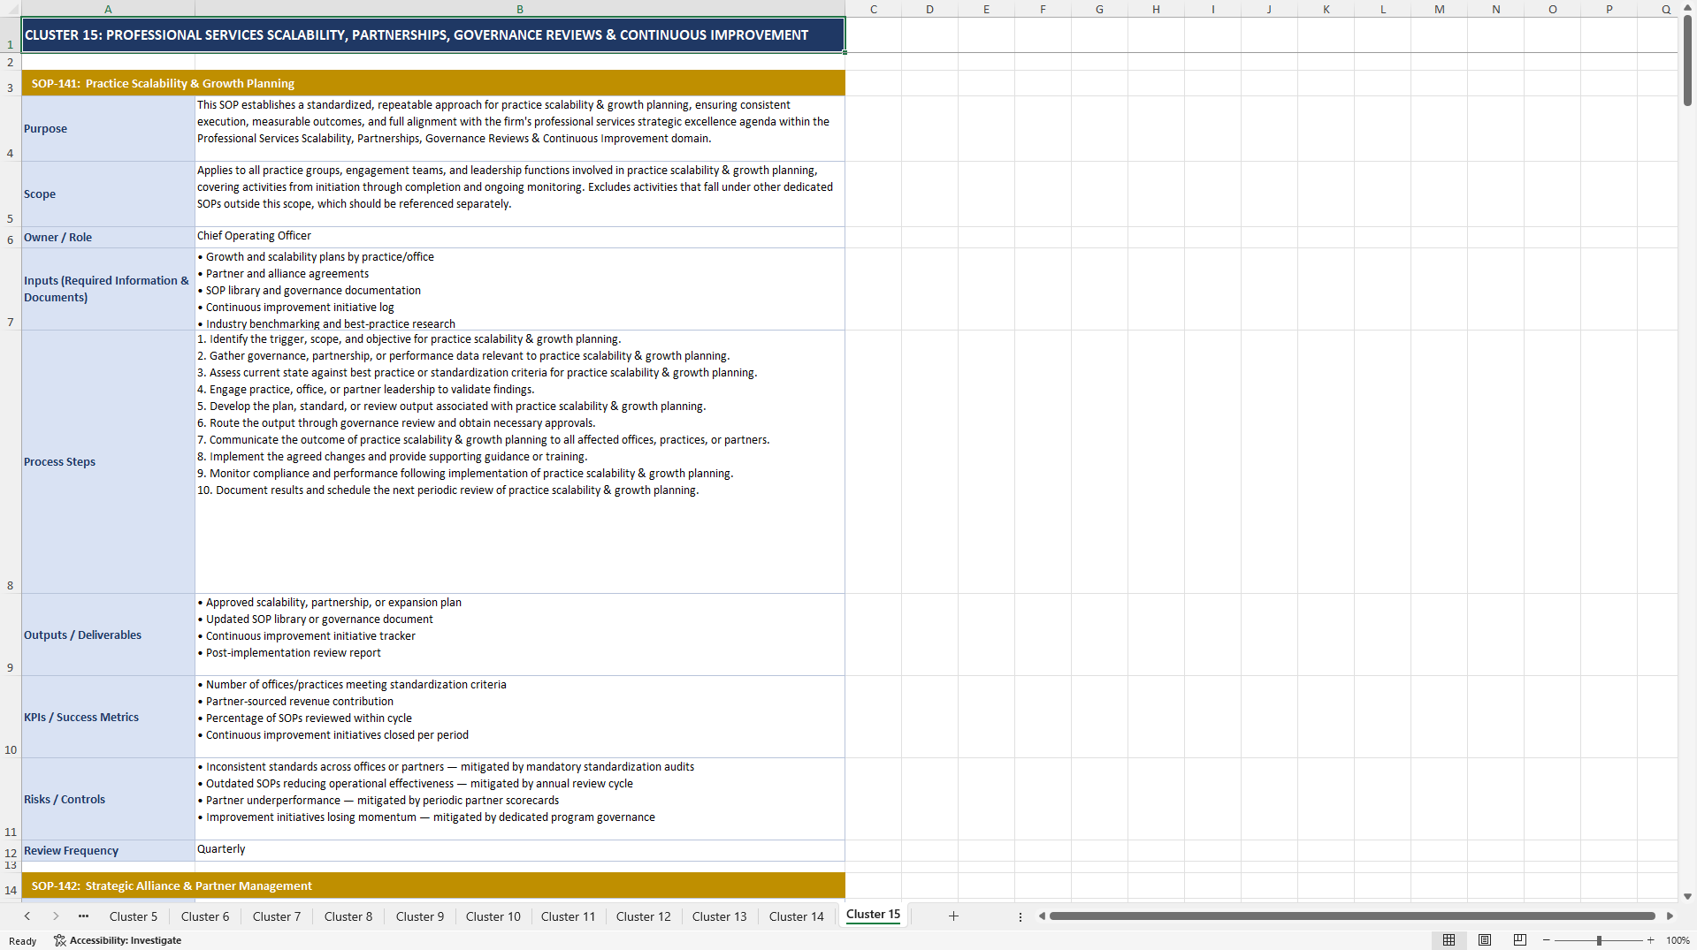Click the Chief Operating Officer cell
This screenshot has width=1697, height=950.
click(520, 237)
